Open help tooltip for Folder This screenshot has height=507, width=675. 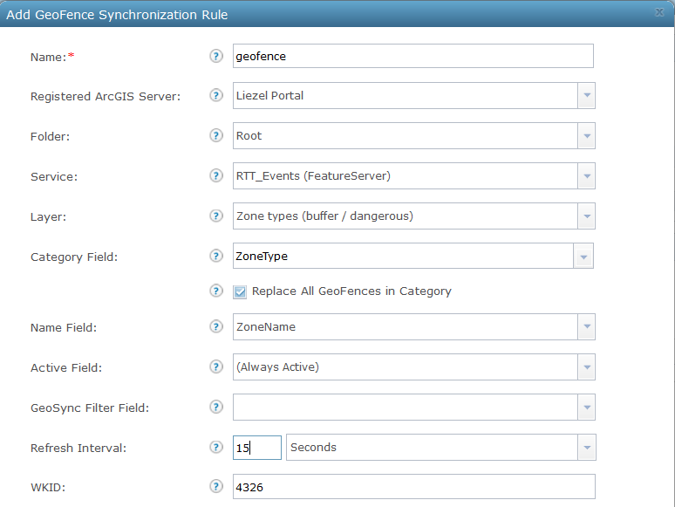[x=216, y=135]
